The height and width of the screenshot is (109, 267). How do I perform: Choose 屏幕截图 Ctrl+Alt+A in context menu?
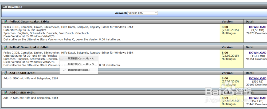79,59
